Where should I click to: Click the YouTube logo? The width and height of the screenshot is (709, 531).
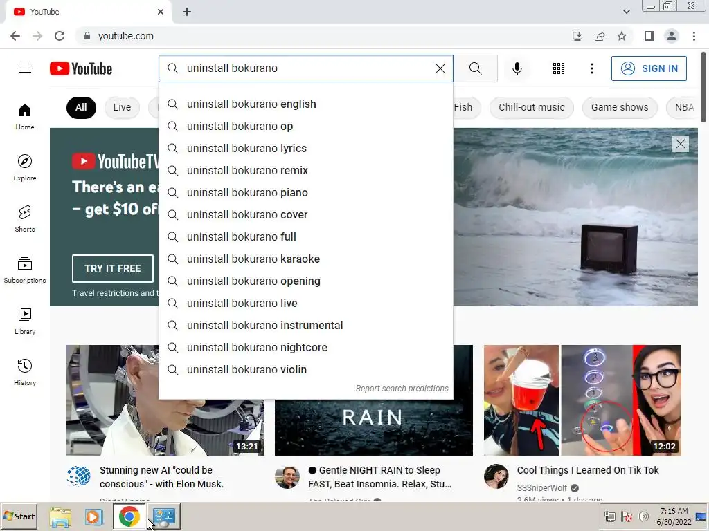click(x=81, y=68)
